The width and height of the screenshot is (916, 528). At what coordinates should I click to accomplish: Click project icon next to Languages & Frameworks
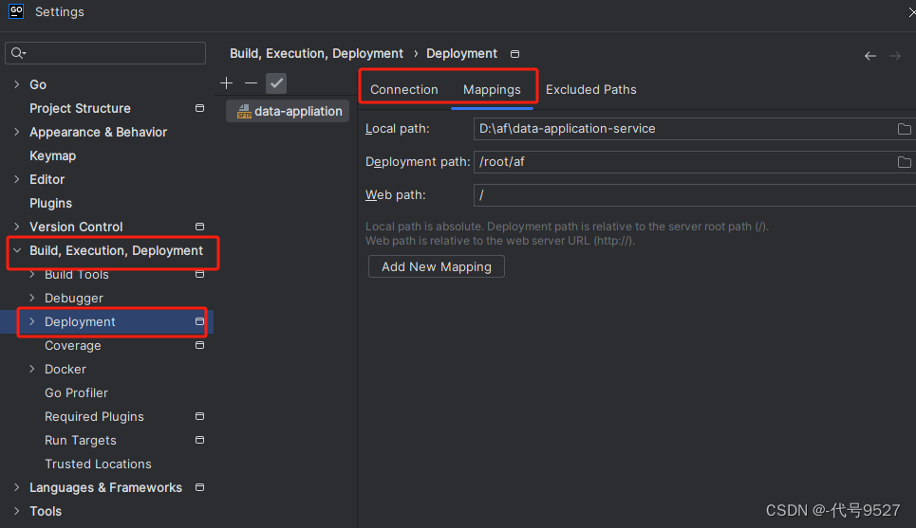pyautogui.click(x=199, y=487)
